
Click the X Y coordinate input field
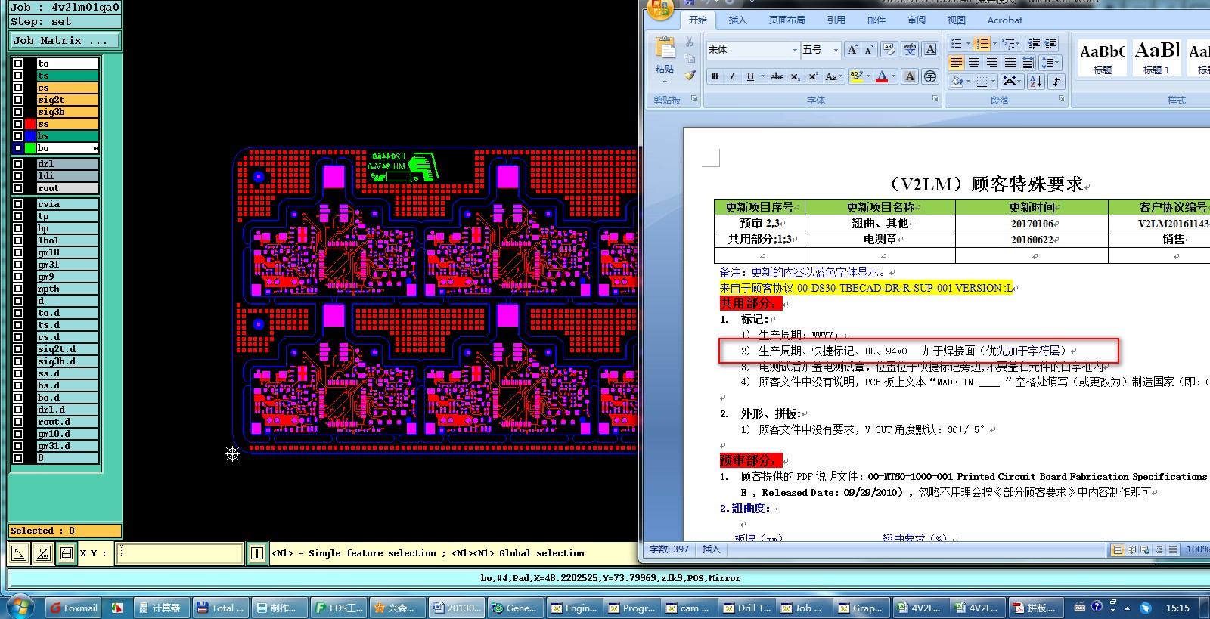click(x=180, y=553)
